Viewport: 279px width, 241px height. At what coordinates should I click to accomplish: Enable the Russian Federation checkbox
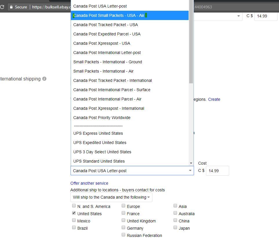123,235
